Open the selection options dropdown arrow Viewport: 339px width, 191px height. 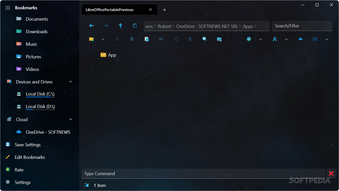[260, 39]
